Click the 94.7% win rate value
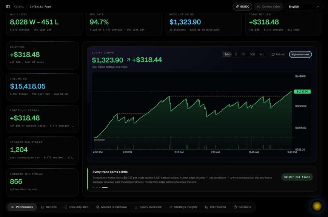 pos(99,22)
